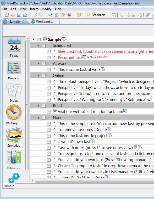
Task: Open the Edit menu
Action: pyautogui.click(x=14, y=9)
